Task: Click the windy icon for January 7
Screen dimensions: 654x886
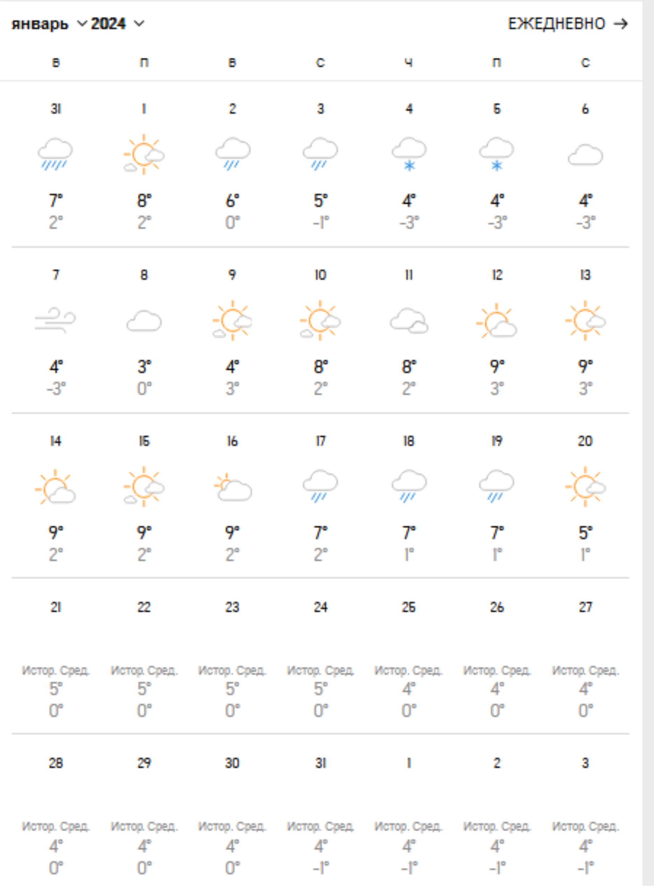Action: click(x=55, y=320)
